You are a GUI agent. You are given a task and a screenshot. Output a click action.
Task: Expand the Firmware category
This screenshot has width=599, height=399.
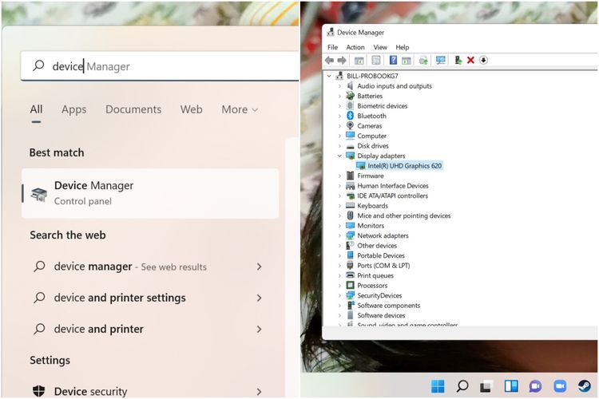click(339, 176)
